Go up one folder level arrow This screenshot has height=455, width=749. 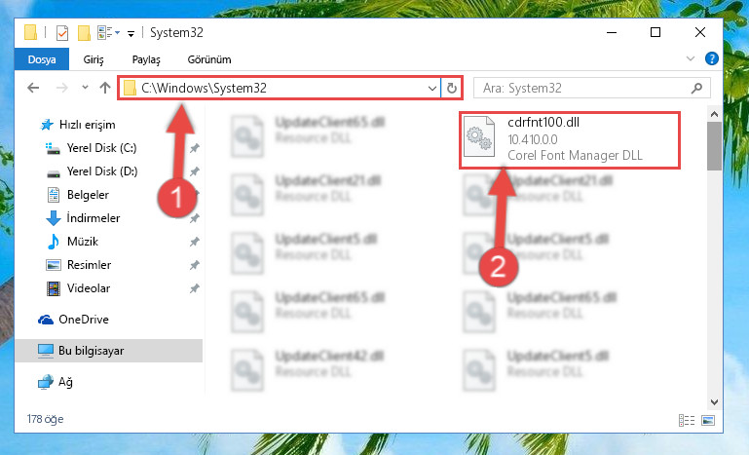click(x=105, y=88)
